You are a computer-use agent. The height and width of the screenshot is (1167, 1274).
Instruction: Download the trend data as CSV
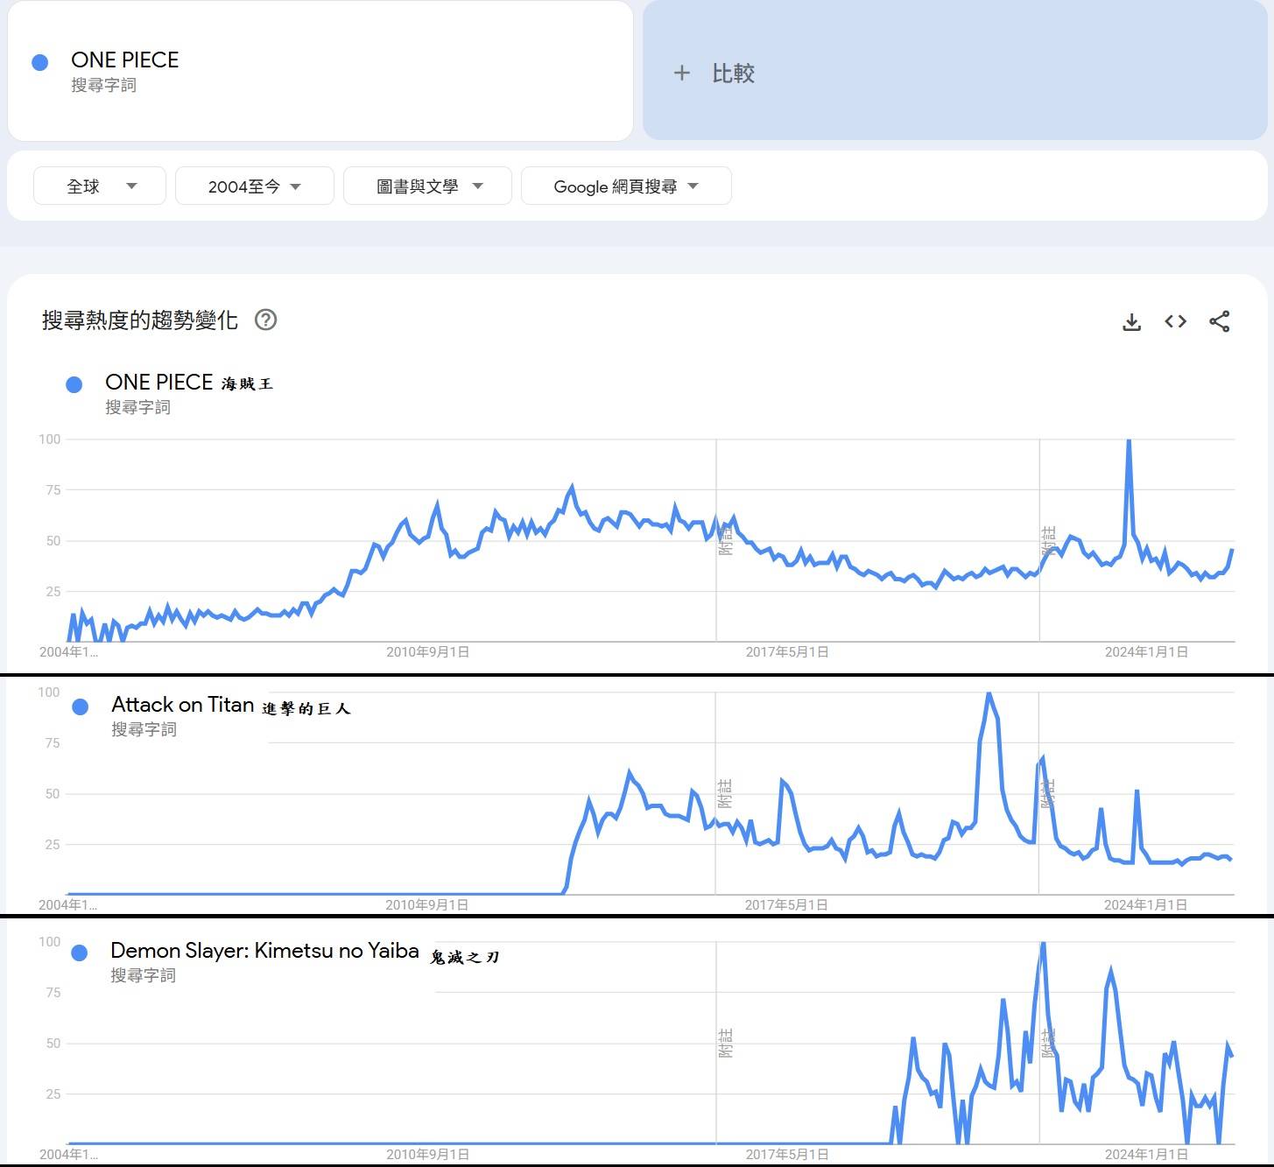1131,321
